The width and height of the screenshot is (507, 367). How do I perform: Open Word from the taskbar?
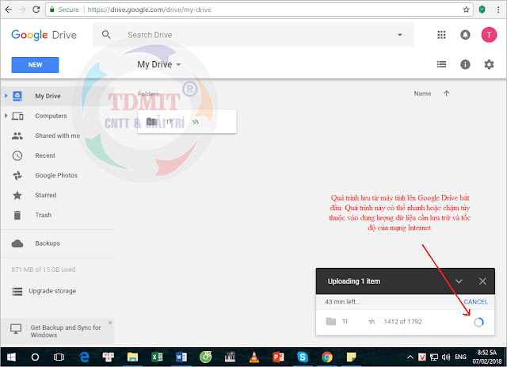[181, 357]
